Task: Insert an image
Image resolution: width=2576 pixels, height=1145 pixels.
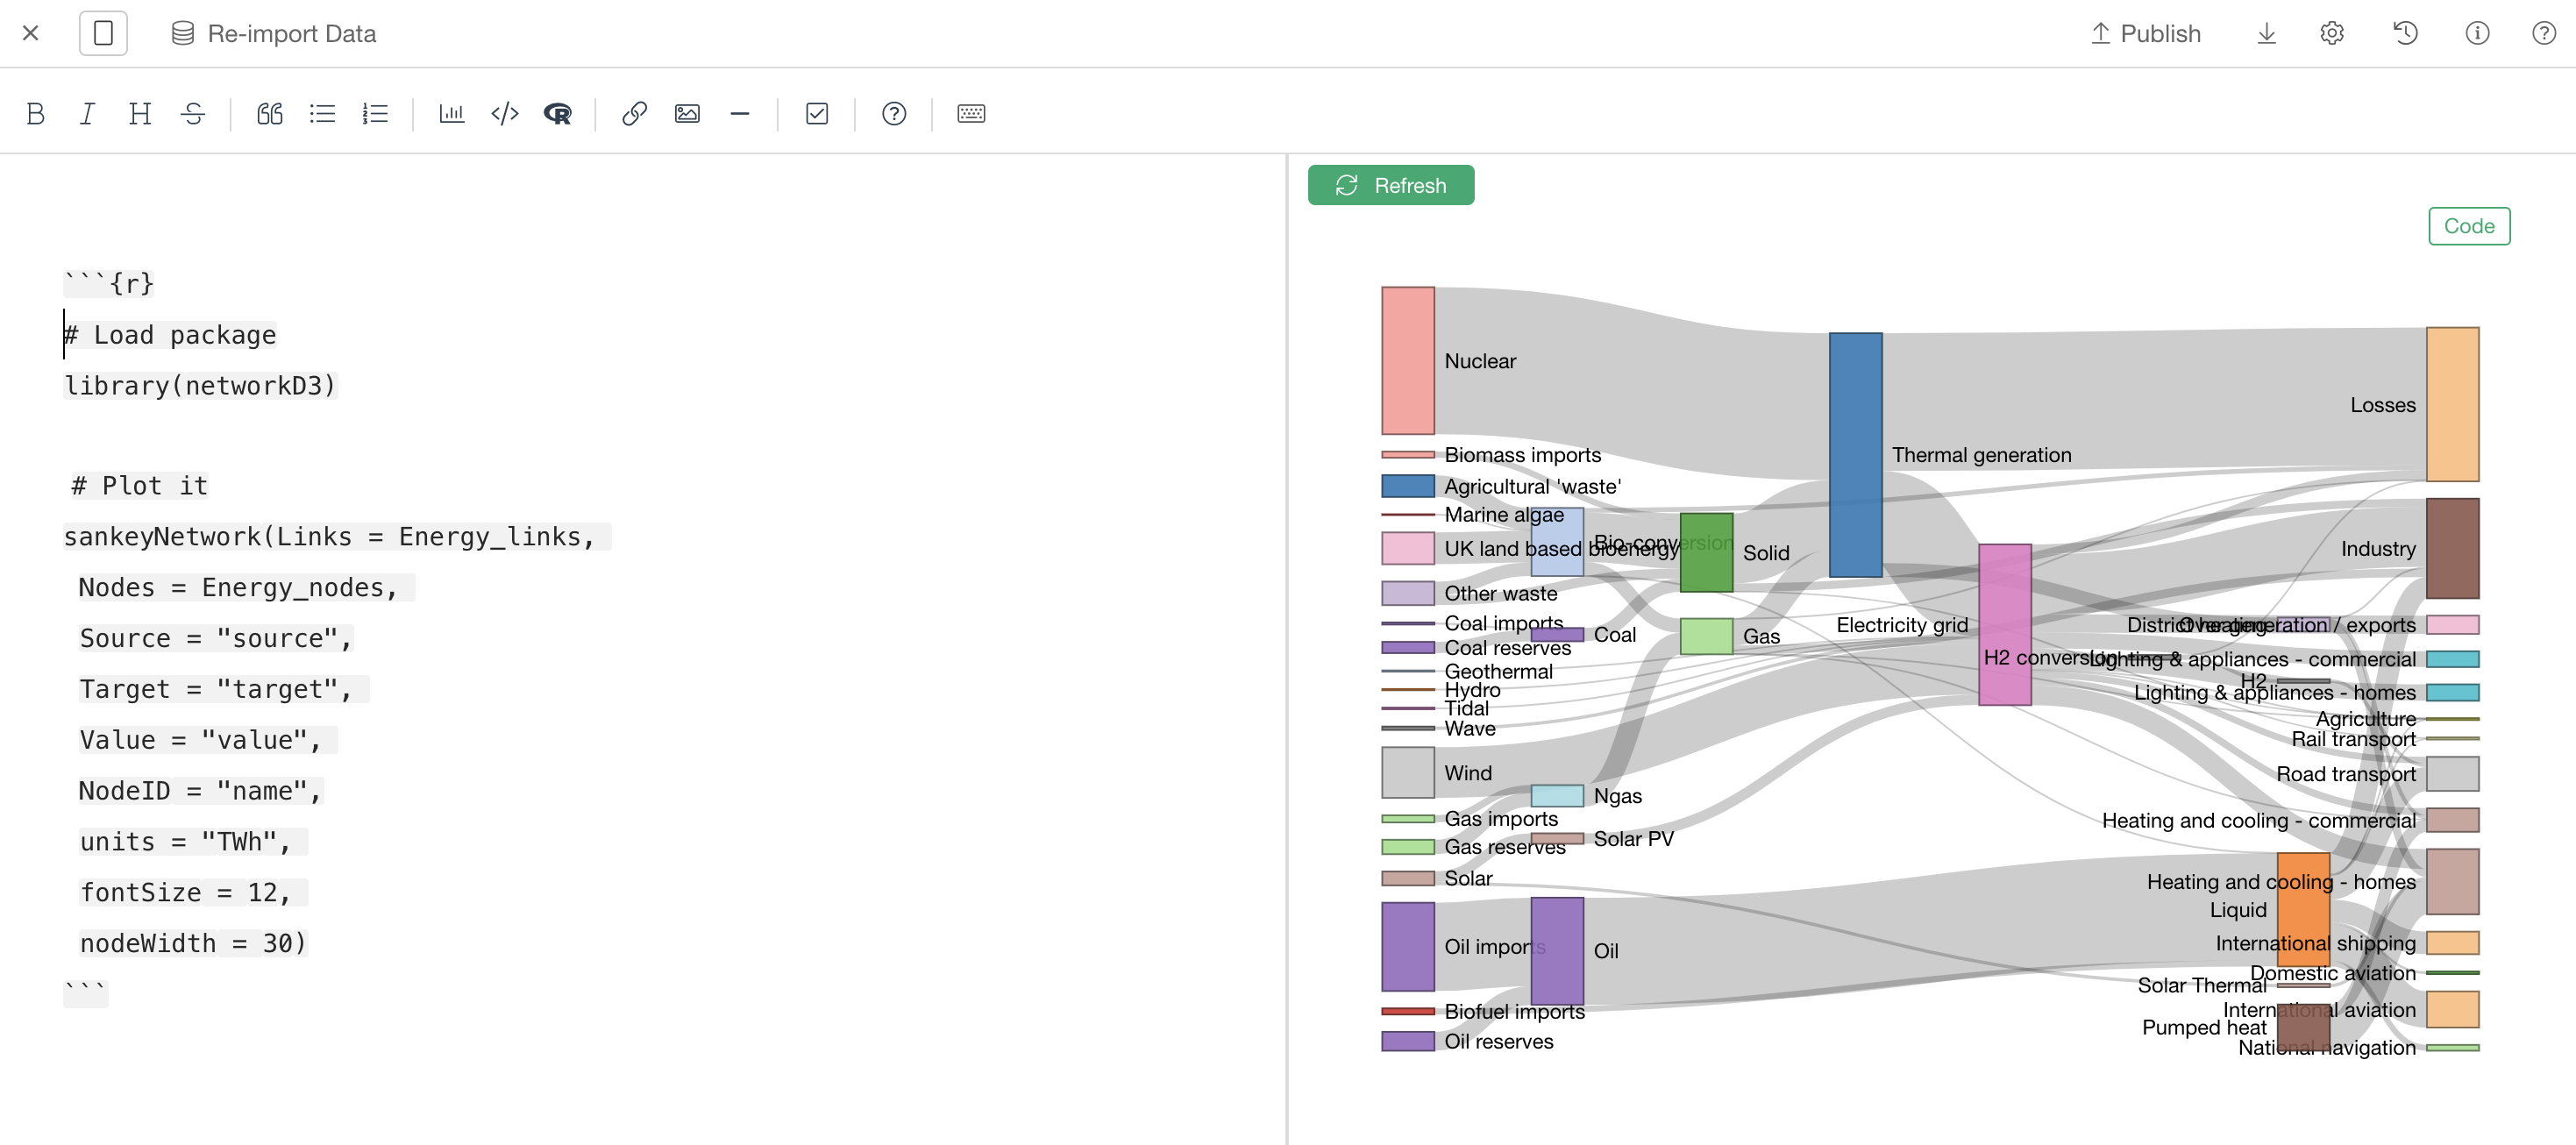Action: point(687,113)
